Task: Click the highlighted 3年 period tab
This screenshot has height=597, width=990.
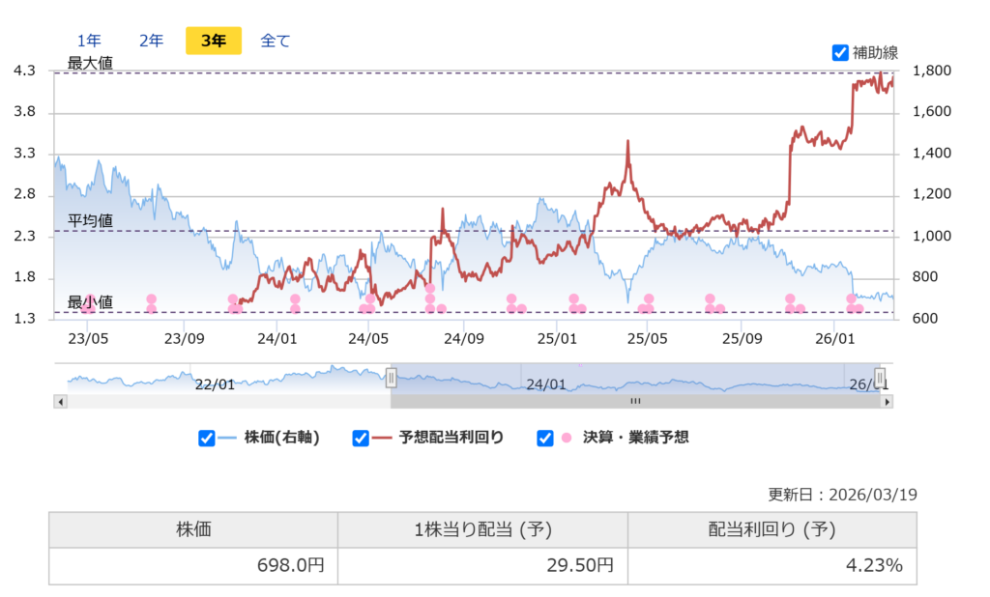Action: click(214, 41)
